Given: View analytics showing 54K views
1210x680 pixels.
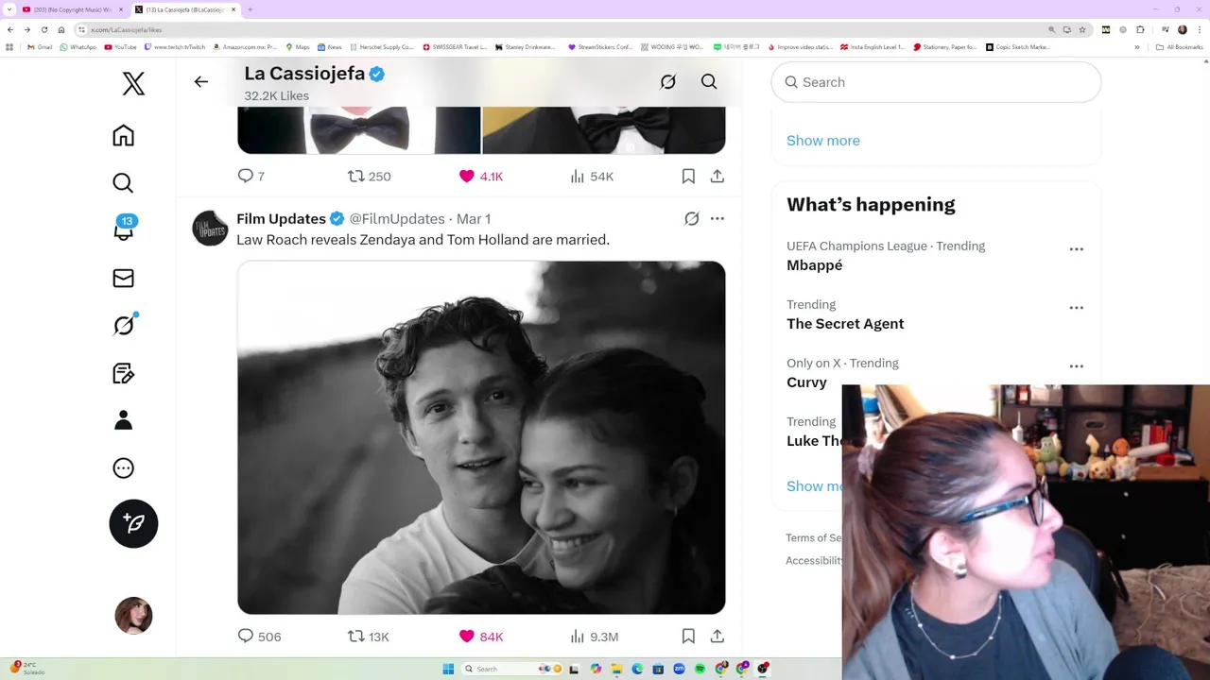Looking at the screenshot, I should coord(593,176).
